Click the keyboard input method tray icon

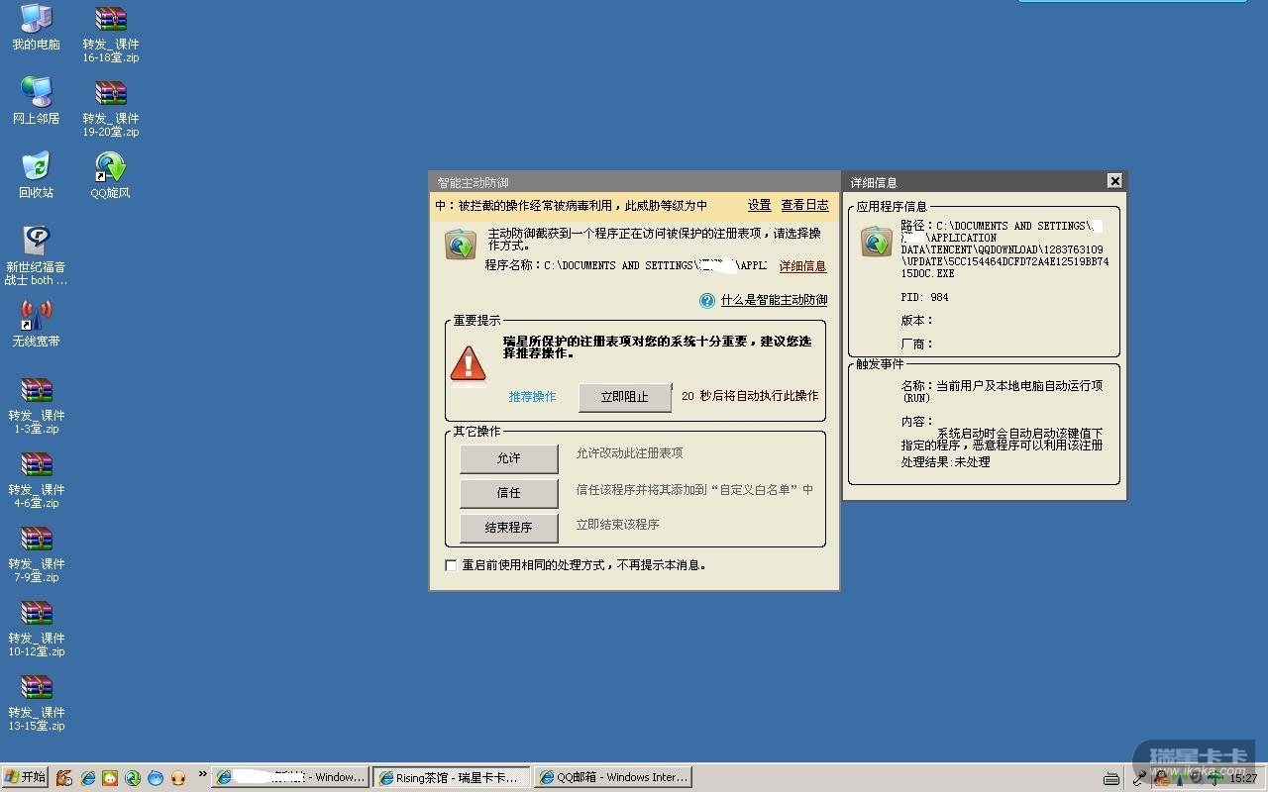click(x=1111, y=778)
